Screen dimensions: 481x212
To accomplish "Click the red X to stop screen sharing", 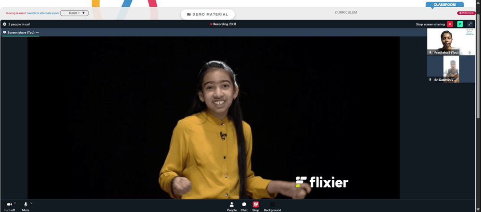I will point(450,24).
